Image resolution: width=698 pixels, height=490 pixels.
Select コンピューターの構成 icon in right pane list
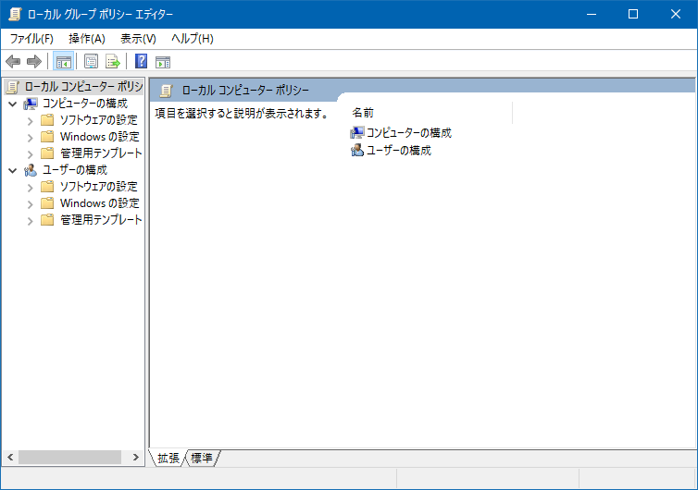[357, 132]
